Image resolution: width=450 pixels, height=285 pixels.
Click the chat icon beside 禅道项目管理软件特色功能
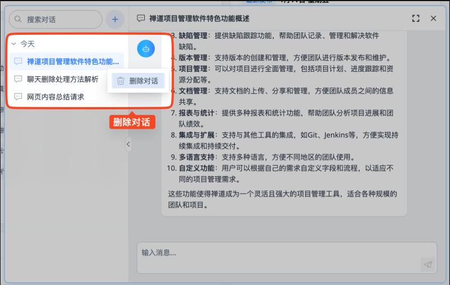[x=18, y=61]
